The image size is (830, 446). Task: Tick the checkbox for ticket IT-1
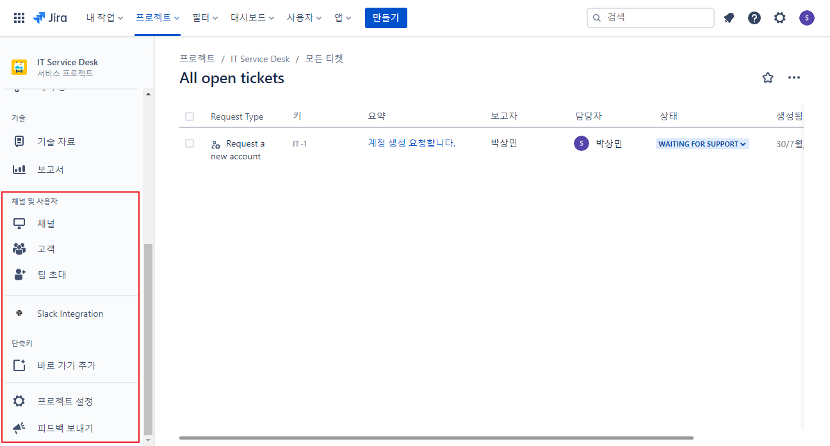190,143
